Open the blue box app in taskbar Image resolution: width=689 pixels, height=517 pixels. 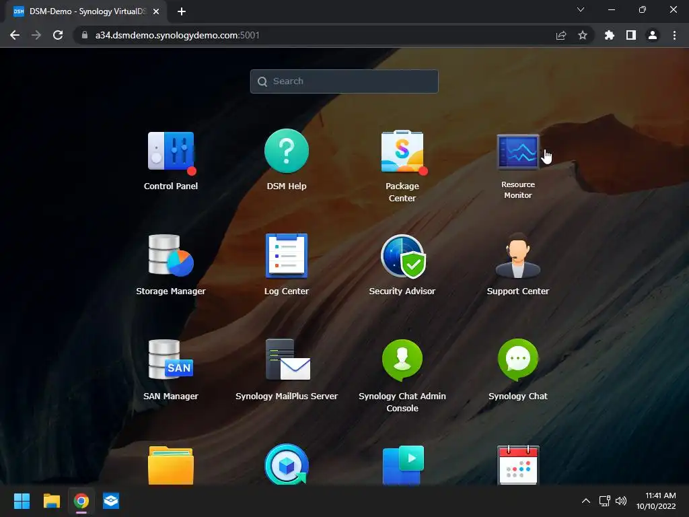111,501
